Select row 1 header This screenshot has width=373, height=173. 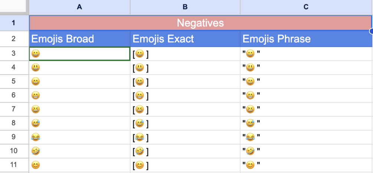(14, 23)
